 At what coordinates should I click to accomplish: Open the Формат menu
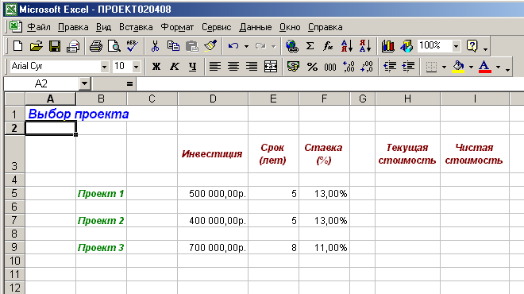point(178,27)
